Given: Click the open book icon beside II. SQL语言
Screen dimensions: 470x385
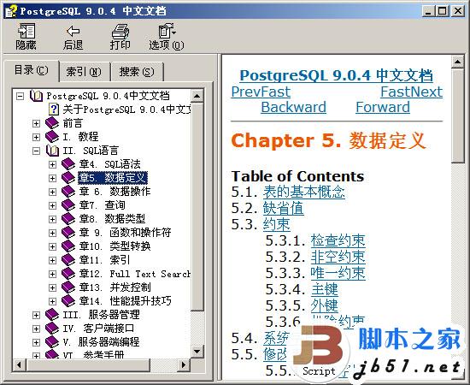Looking at the screenshot, I should (x=52, y=151).
